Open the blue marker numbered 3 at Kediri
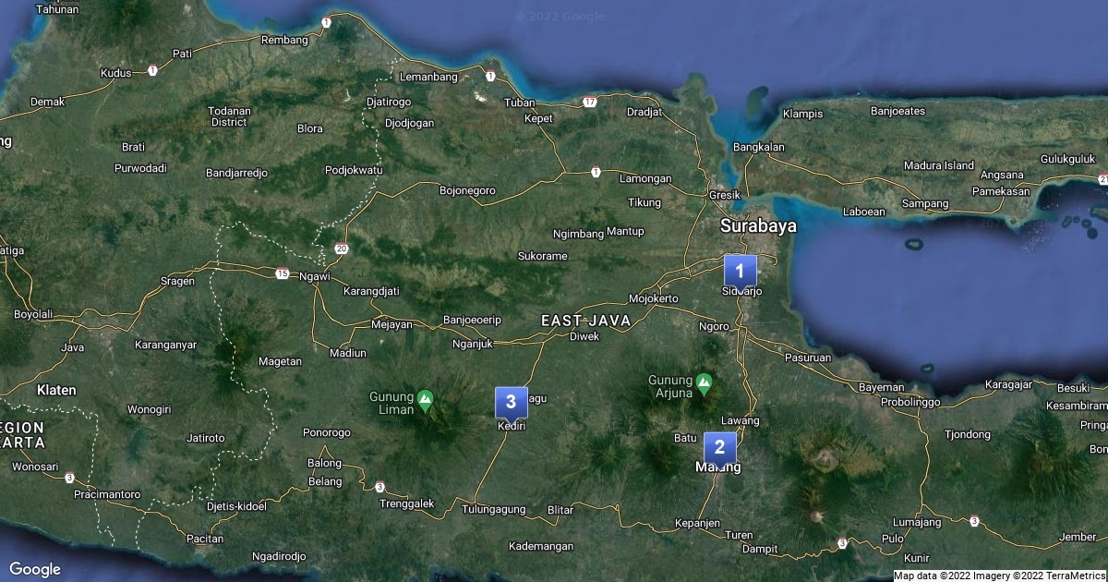The height and width of the screenshot is (582, 1108). 511,402
